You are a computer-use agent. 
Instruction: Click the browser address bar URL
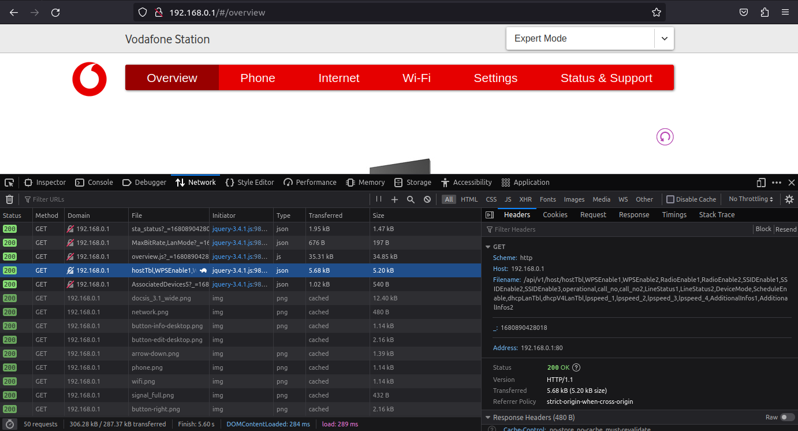pyautogui.click(x=217, y=12)
